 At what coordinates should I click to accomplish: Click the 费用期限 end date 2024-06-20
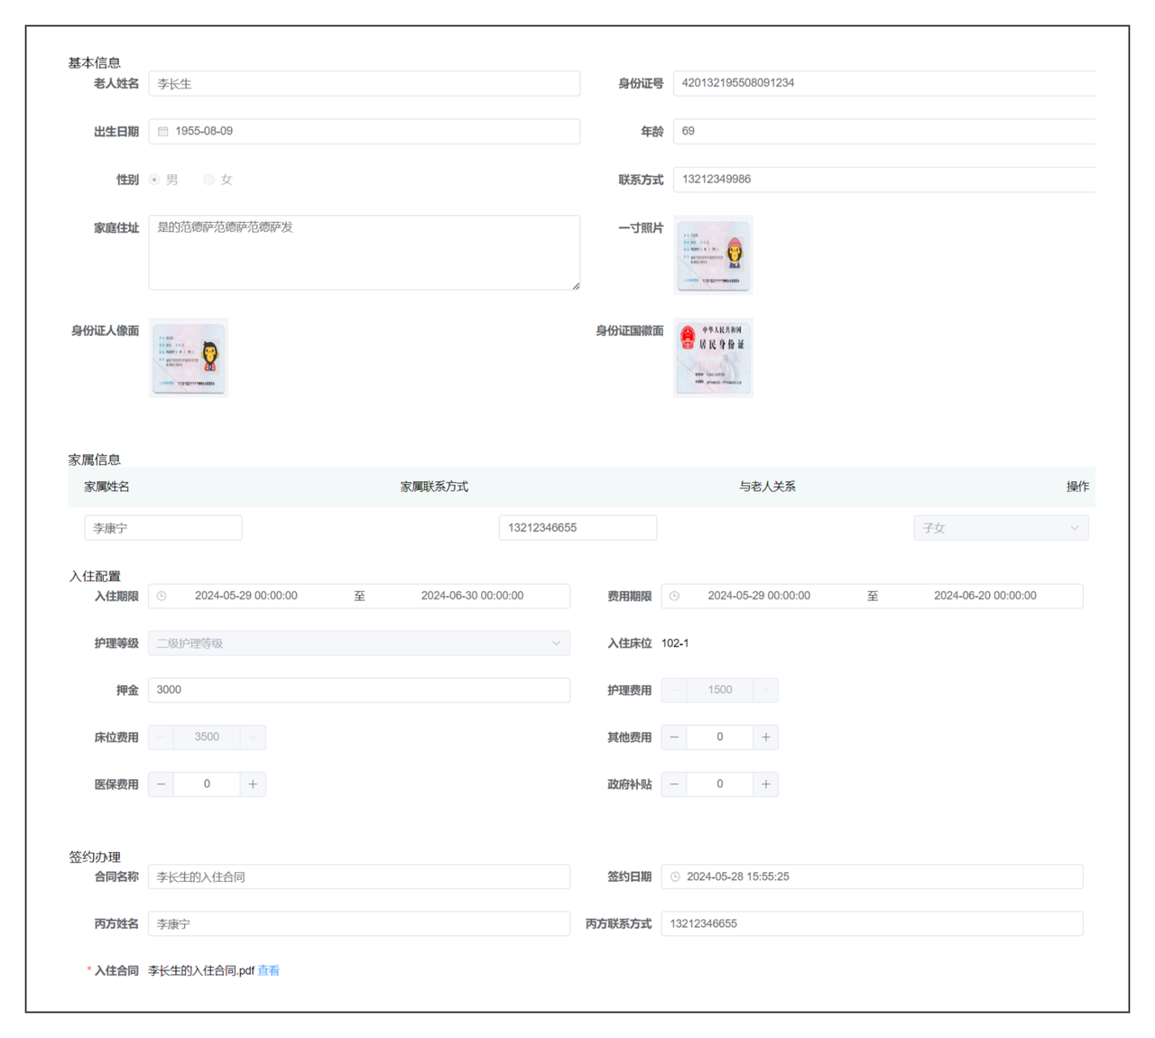[984, 596]
